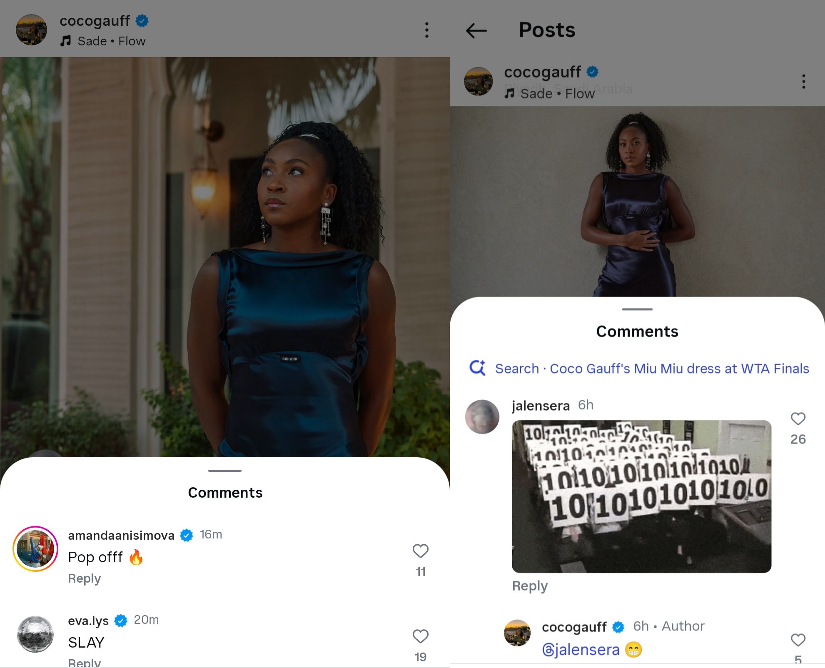
Task: Like jalensera's comment
Action: tap(798, 419)
